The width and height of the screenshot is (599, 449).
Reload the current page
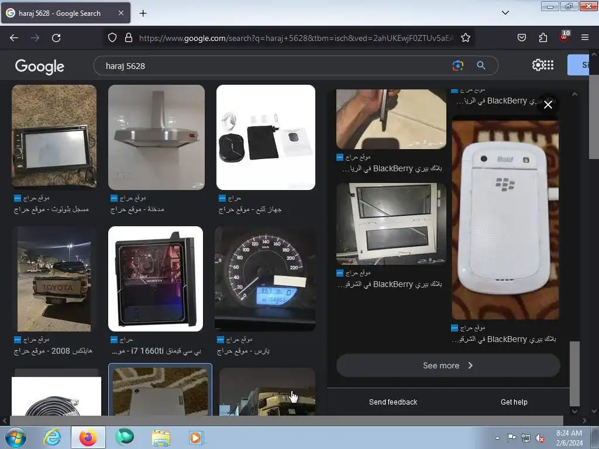(x=56, y=38)
